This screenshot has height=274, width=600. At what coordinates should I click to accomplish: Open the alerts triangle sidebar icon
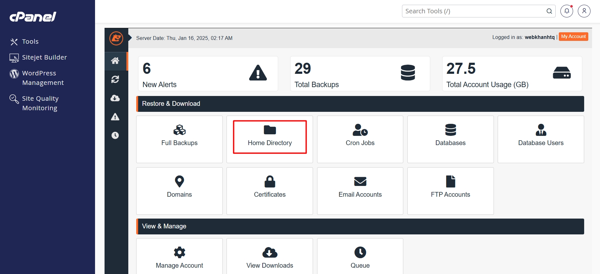[115, 117]
